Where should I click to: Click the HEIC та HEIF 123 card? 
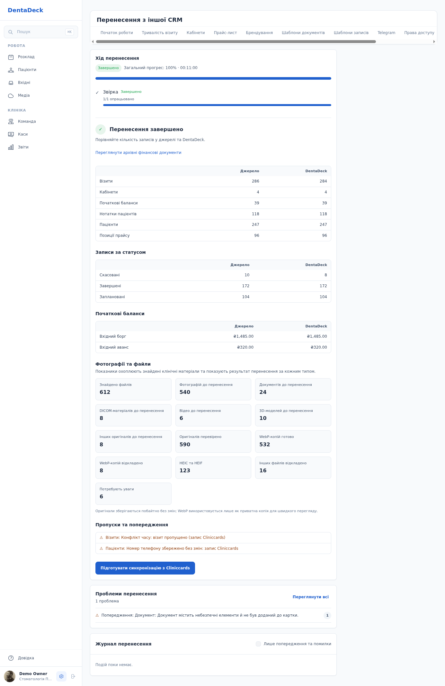click(x=213, y=468)
